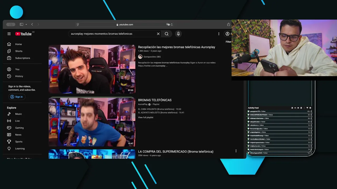
Task: Clear Activity Feed with trash icon
Action: coord(301,108)
